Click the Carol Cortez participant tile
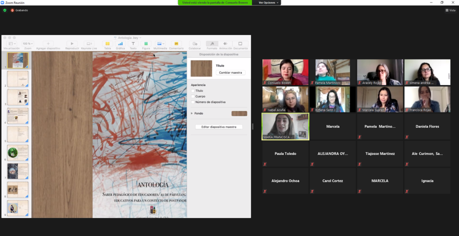The width and height of the screenshot is (459, 236). tap(332, 181)
